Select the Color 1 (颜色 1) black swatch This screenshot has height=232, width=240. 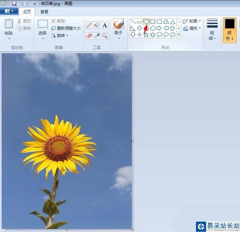tap(229, 30)
